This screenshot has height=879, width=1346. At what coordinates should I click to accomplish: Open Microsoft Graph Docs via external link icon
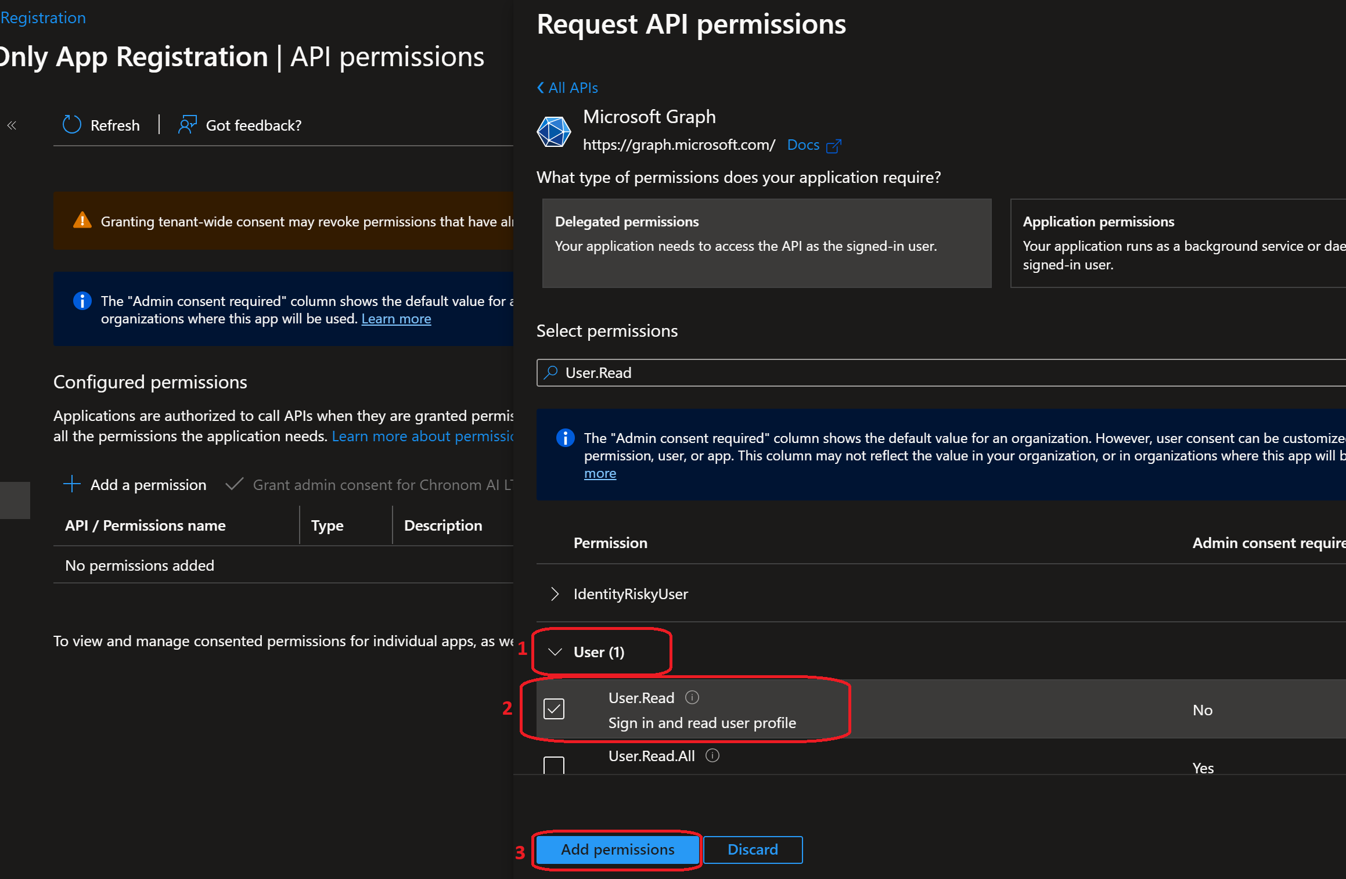(834, 145)
